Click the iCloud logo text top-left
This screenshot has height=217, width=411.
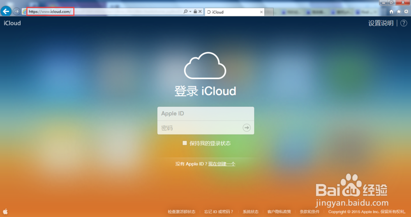point(12,23)
